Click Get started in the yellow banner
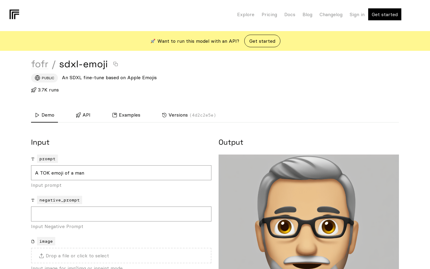The height and width of the screenshot is (269, 430). tap(262, 41)
